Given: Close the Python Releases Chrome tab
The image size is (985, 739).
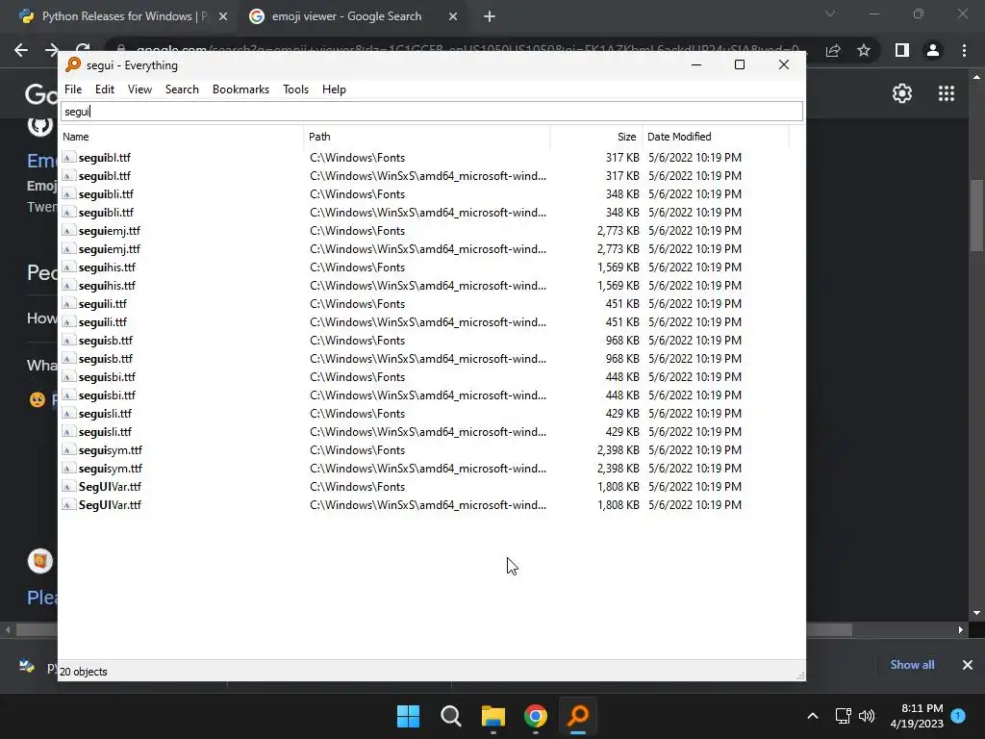Looking at the screenshot, I should pos(223,17).
